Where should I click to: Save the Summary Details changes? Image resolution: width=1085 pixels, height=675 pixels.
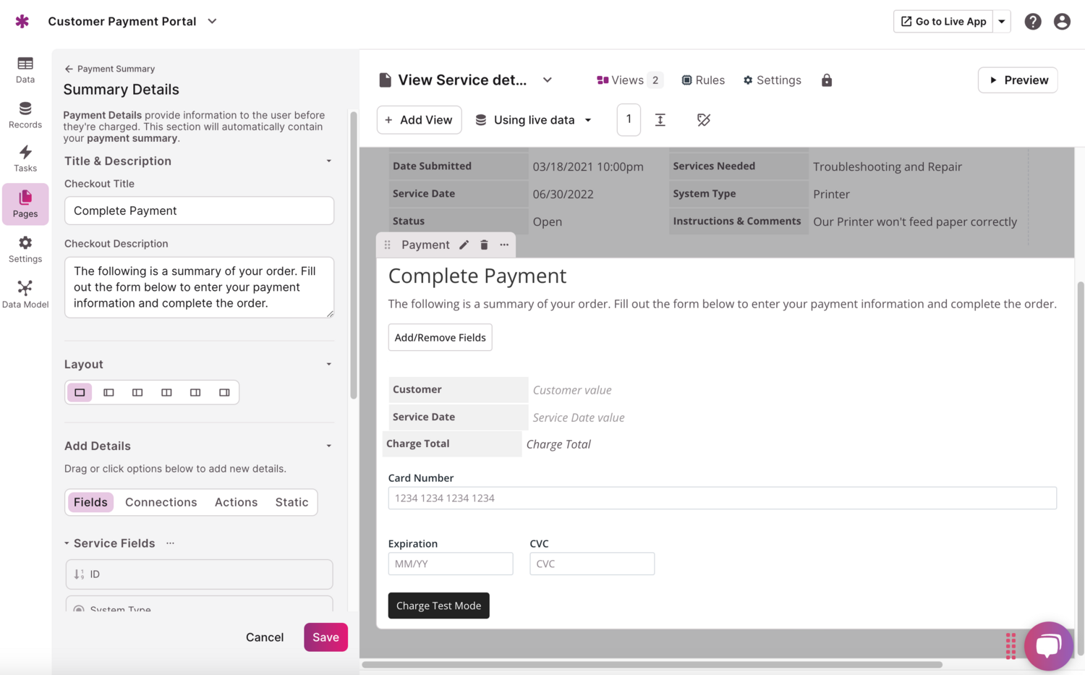325,637
